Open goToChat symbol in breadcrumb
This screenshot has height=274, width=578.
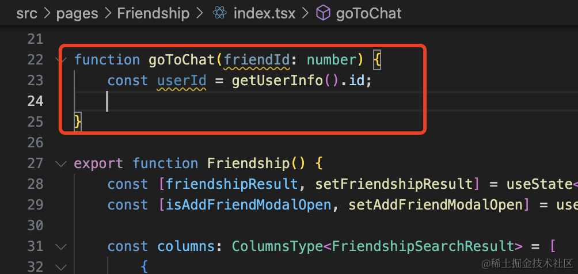pyautogui.click(x=368, y=13)
